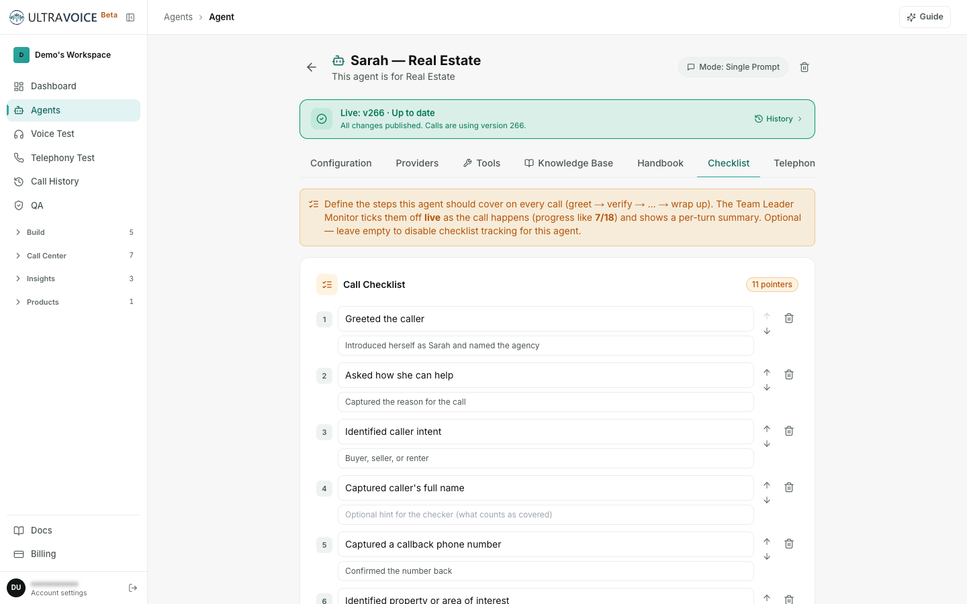Click the 11 pointers badge
967x604 pixels.
coord(772,285)
